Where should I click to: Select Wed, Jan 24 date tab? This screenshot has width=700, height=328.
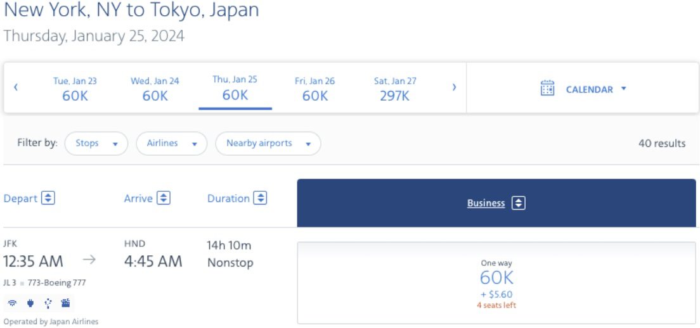[x=155, y=89]
